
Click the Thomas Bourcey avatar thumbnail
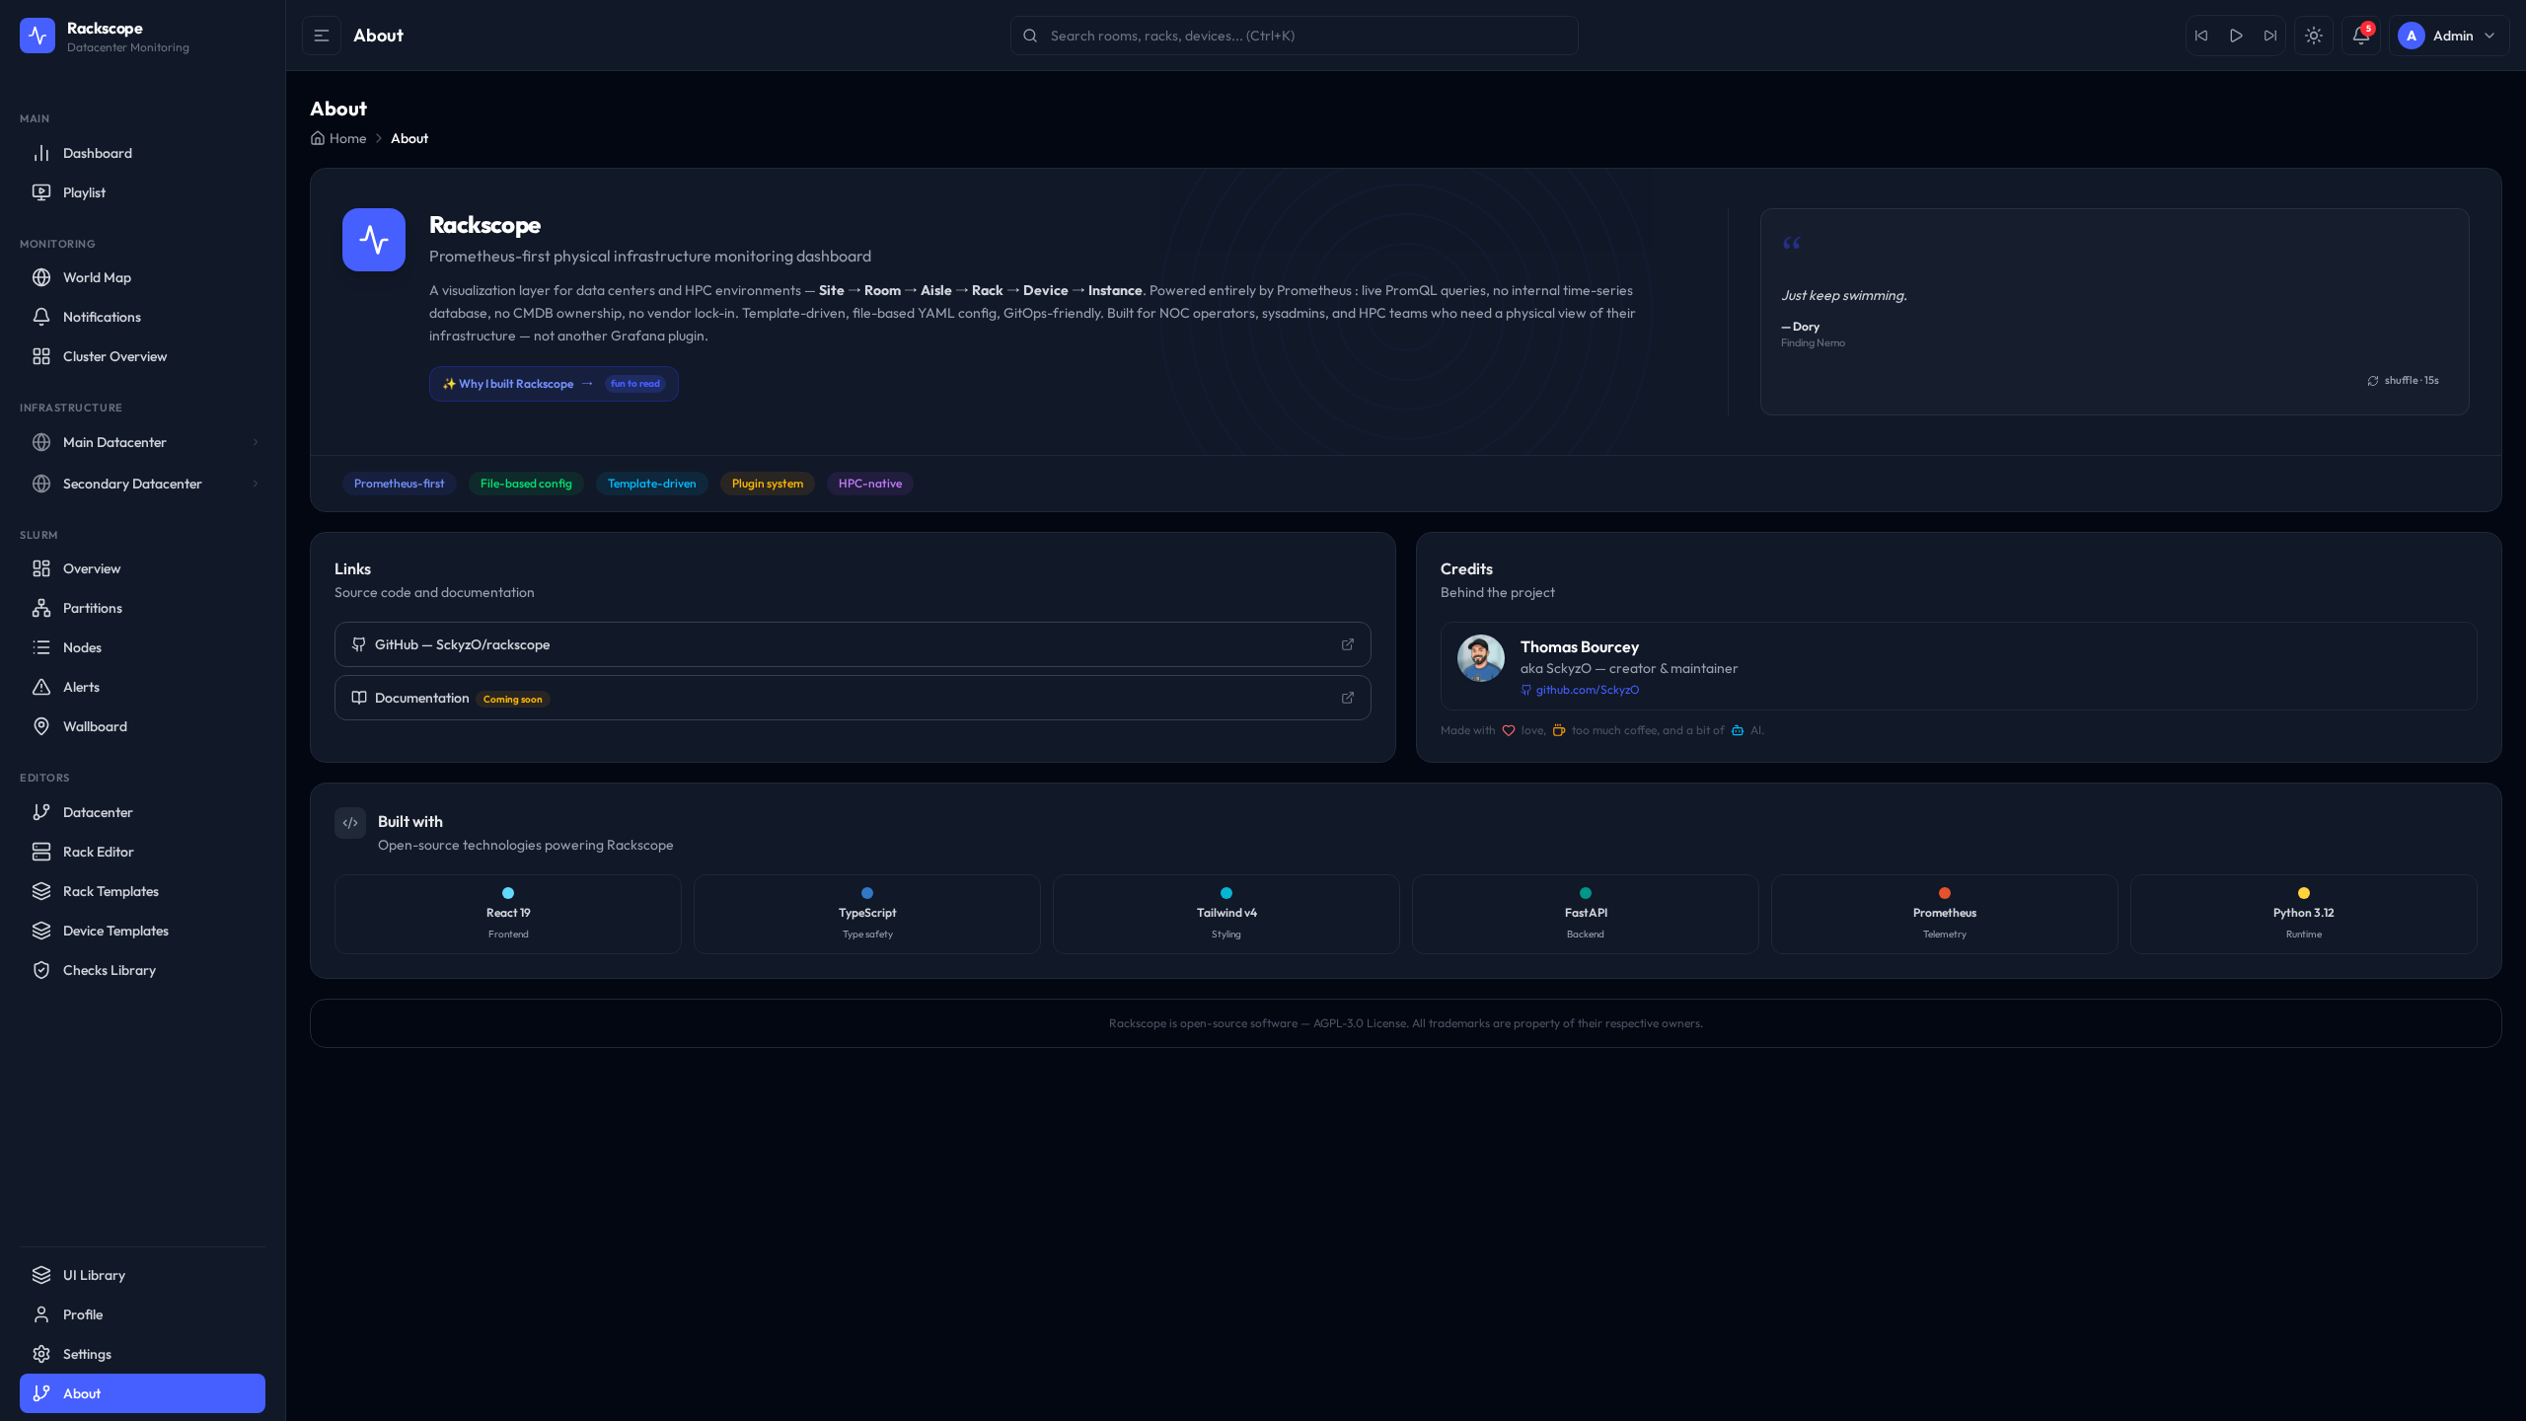coord(1480,658)
